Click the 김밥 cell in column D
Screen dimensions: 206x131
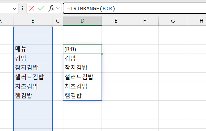82,58
